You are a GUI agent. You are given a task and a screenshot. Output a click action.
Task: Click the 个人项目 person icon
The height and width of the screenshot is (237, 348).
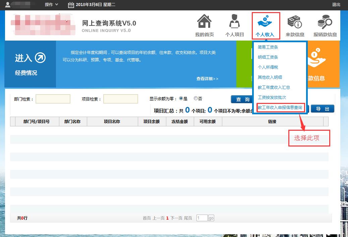click(234, 22)
